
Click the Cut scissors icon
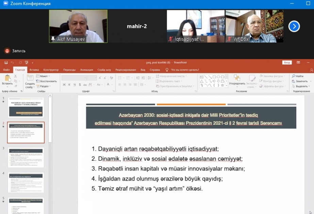pos(15,76)
